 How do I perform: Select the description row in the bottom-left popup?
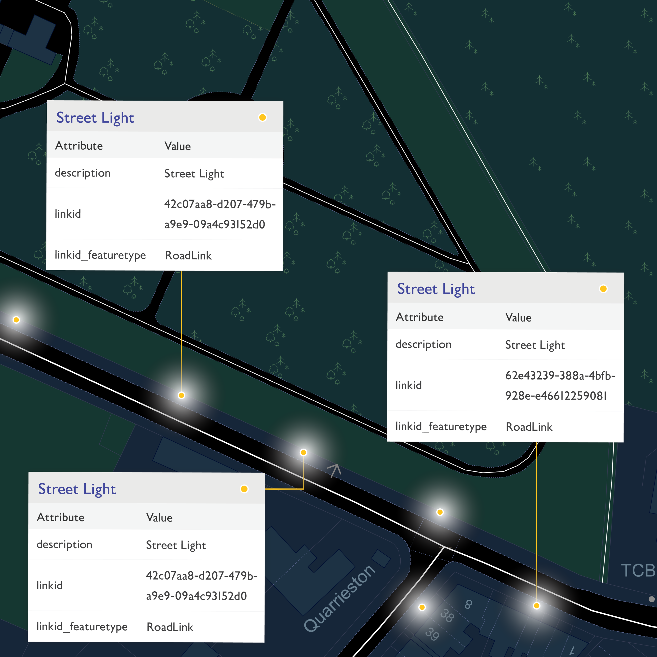(x=65, y=544)
